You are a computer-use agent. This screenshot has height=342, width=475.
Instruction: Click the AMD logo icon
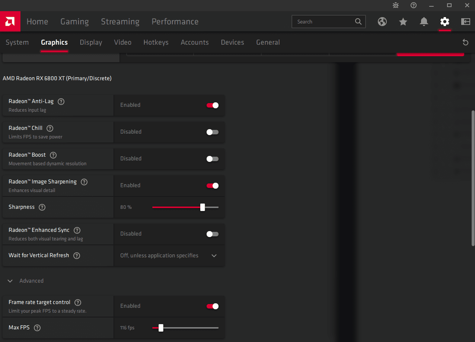click(x=10, y=22)
